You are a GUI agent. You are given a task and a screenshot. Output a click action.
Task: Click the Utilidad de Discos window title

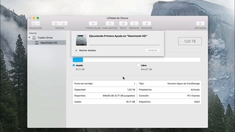(x=117, y=18)
